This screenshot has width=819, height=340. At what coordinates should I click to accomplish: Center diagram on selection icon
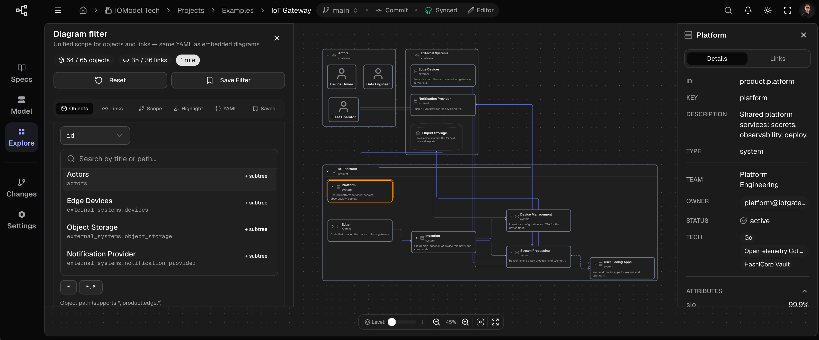pyautogui.click(x=480, y=322)
